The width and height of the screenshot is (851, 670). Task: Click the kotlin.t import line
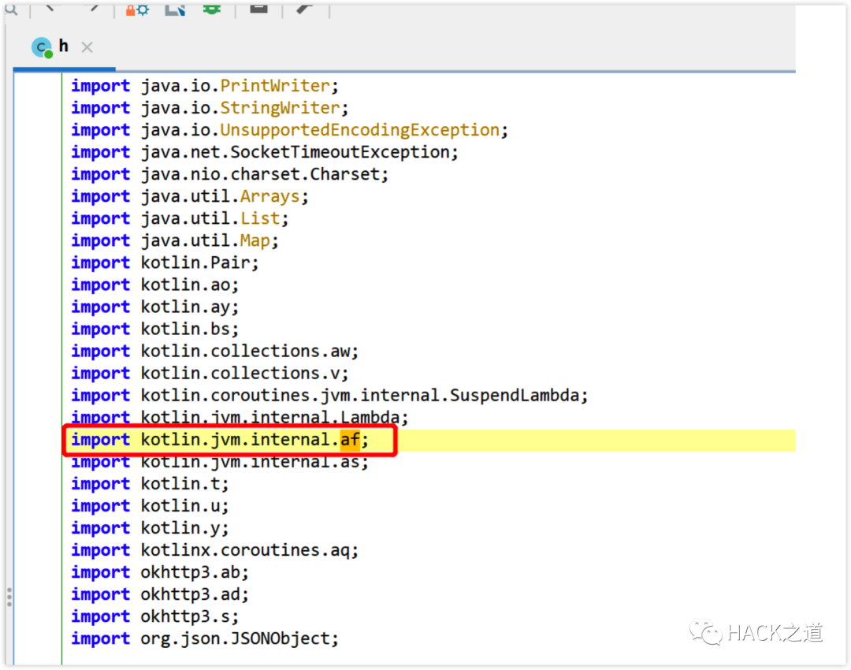pos(151,484)
